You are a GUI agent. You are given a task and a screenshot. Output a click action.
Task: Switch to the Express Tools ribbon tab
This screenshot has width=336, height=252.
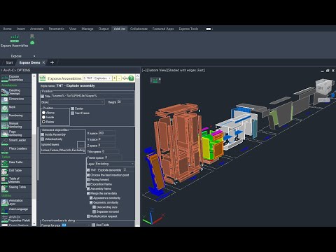pos(188,29)
